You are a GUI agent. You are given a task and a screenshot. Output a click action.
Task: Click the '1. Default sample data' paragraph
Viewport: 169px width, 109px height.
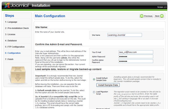(60, 92)
